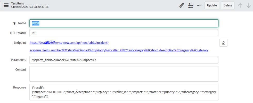
Task: Click the Response text area with INC0010018
Action: click(x=124, y=92)
